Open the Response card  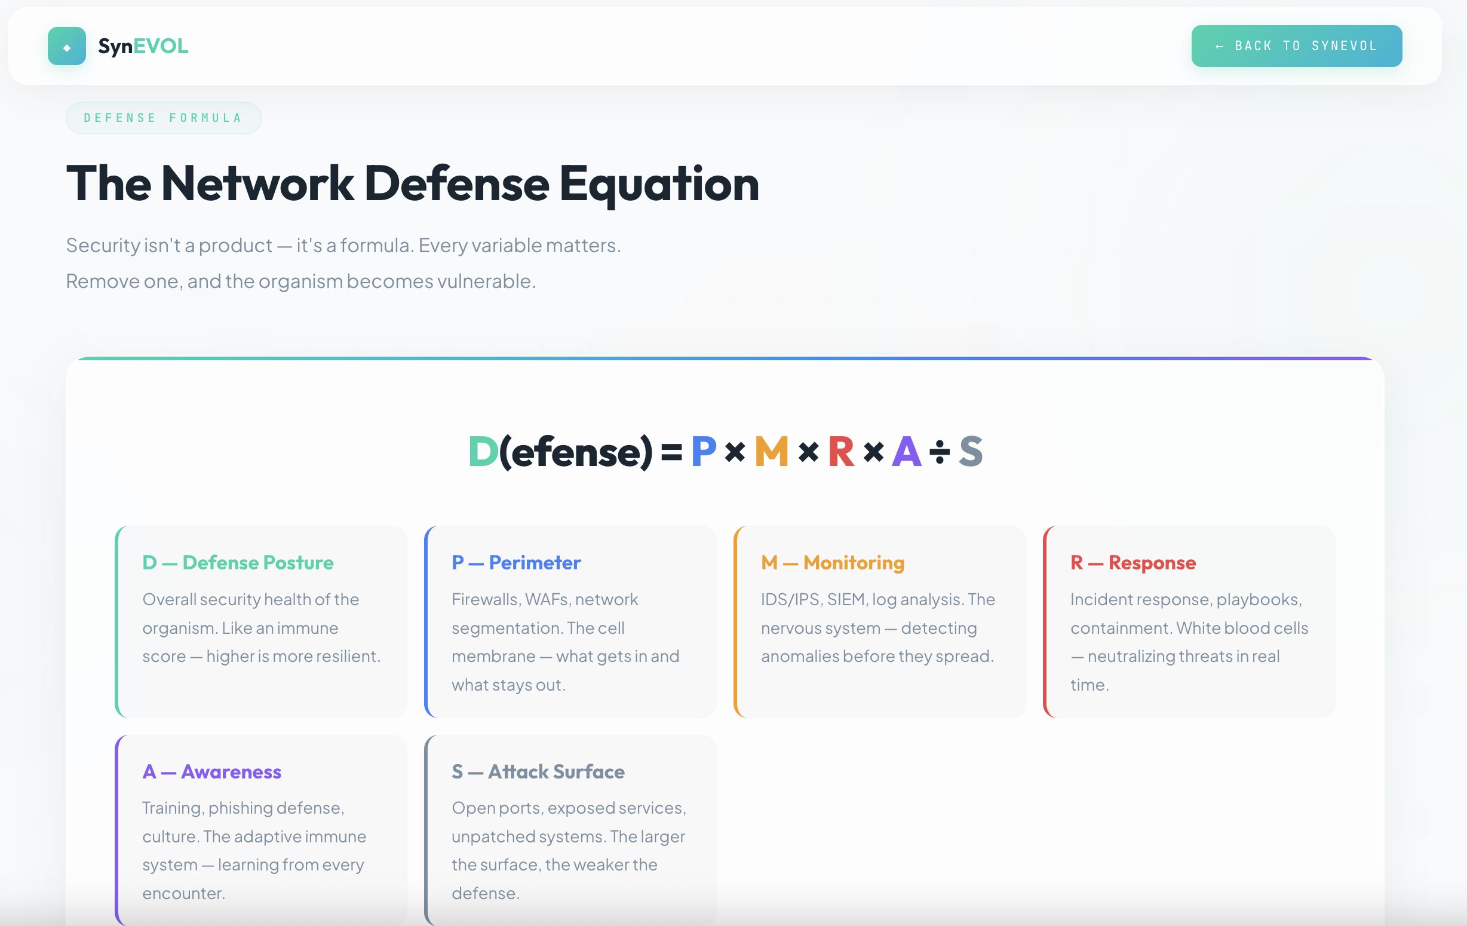point(1189,621)
